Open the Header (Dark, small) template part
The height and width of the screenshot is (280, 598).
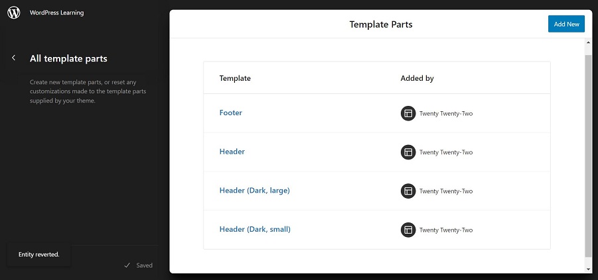[x=255, y=230]
